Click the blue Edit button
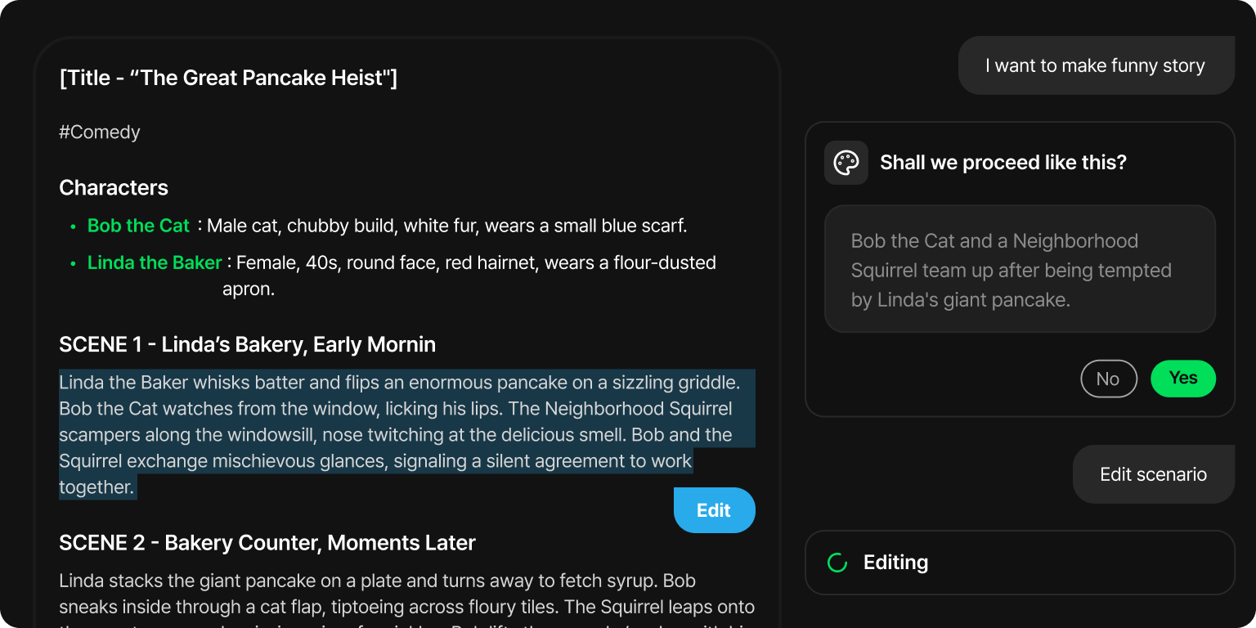 714,510
